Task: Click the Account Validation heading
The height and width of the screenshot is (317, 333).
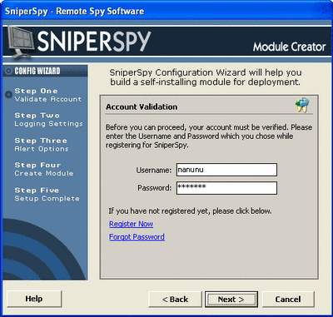Action: 142,107
